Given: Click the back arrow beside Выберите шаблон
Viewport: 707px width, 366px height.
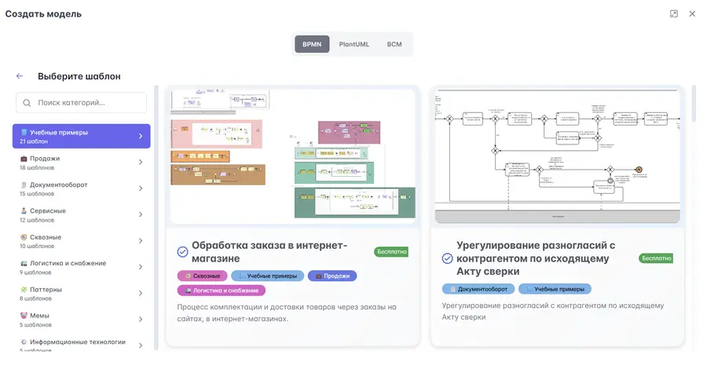Looking at the screenshot, I should point(20,76).
